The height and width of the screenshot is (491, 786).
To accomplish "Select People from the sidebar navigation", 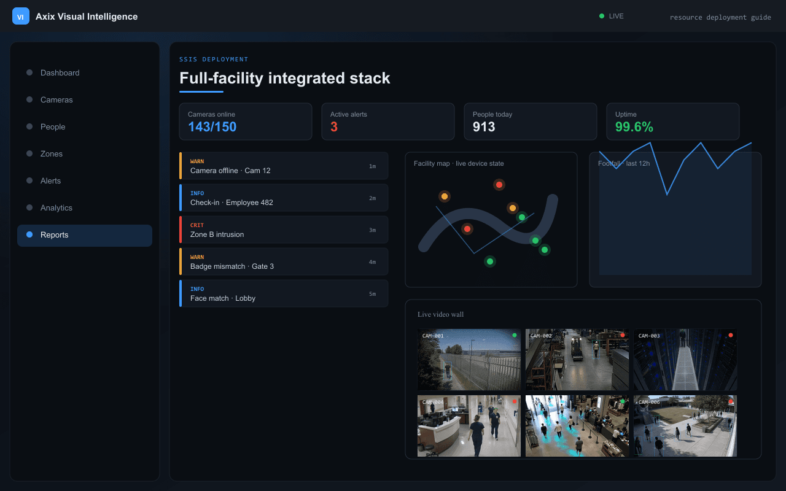I will point(85,127).
